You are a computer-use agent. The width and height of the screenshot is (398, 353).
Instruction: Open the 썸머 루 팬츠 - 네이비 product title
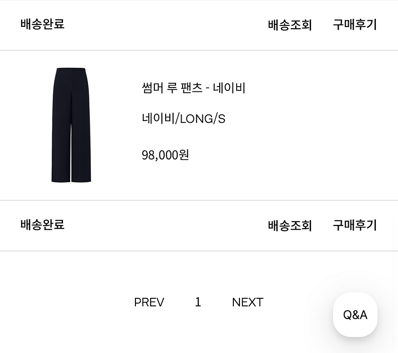point(193,88)
